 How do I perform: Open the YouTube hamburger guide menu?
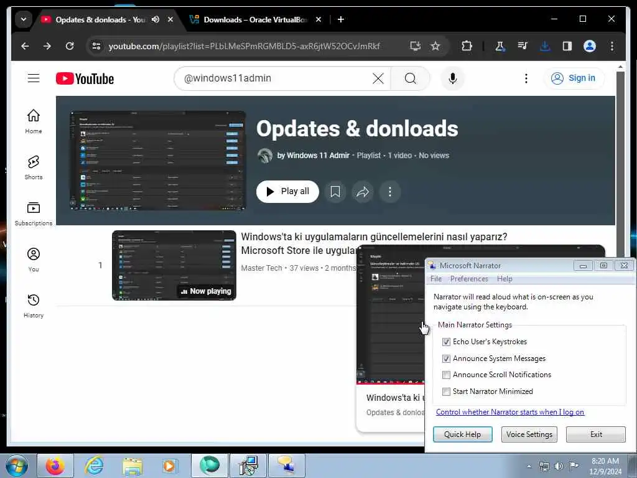(34, 78)
